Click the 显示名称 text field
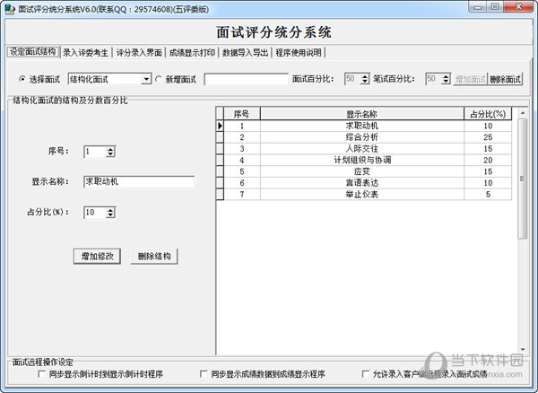 tap(138, 182)
